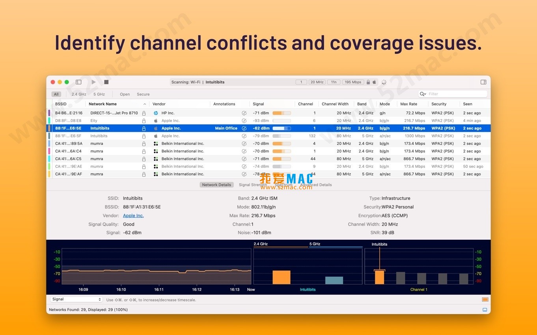Sort by the Network Name column arrow

pos(145,104)
